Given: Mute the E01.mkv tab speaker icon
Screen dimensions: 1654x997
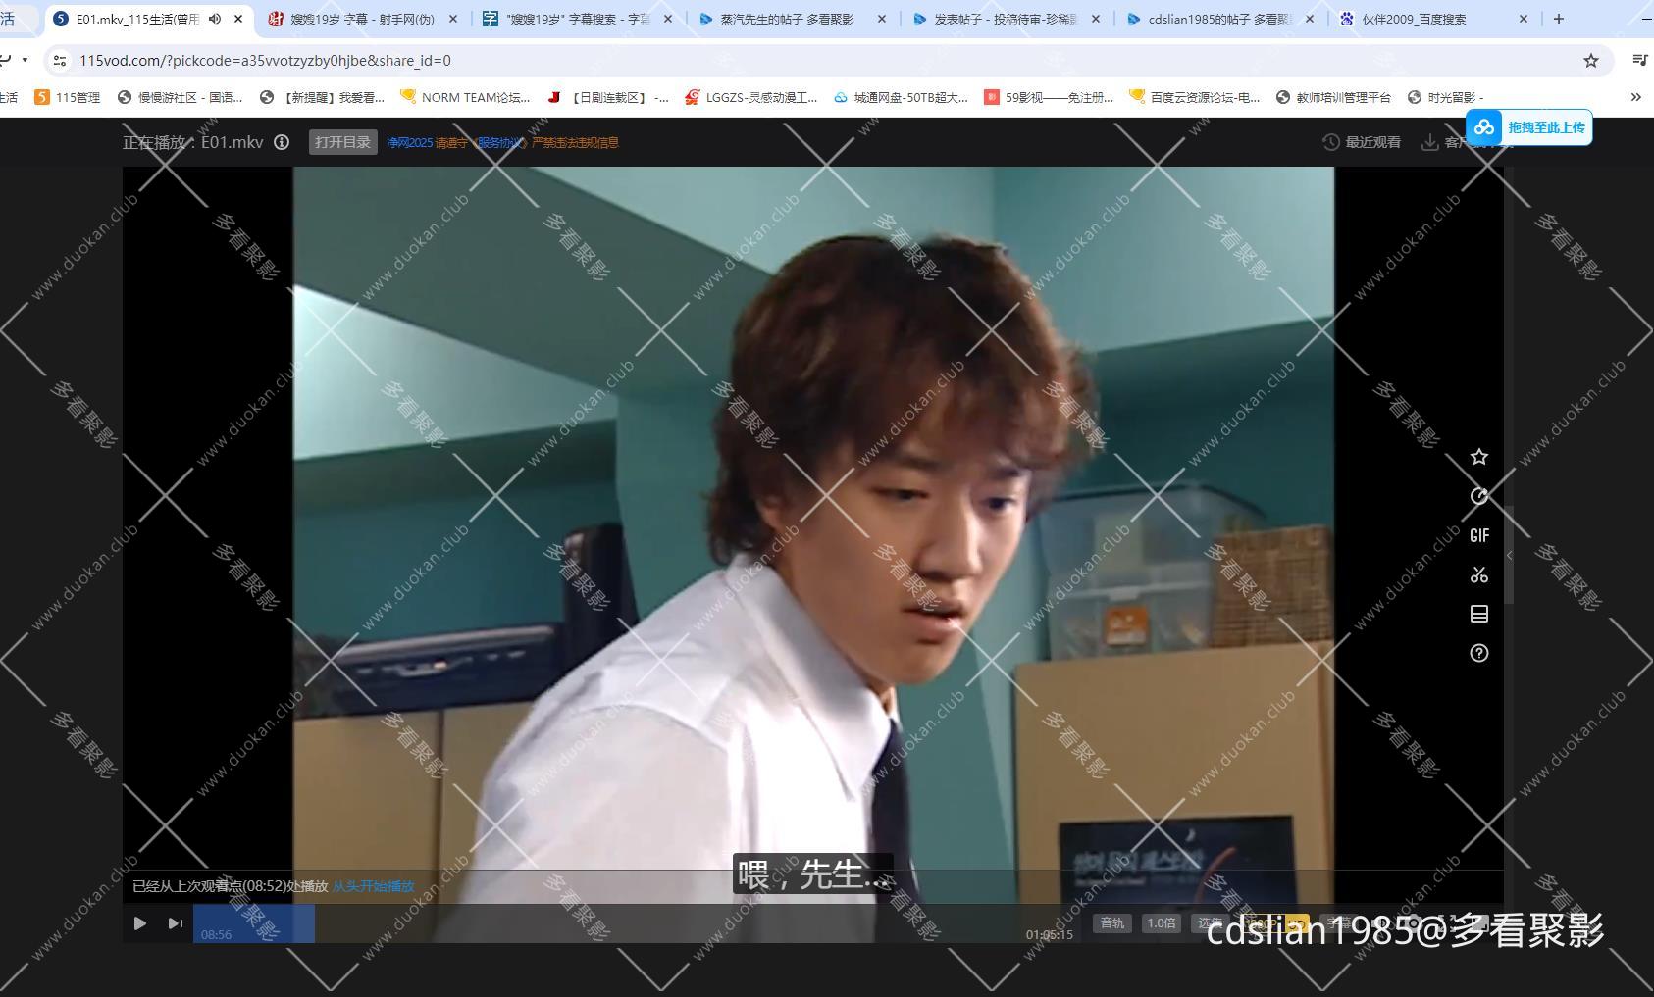Looking at the screenshot, I should pyautogui.click(x=213, y=18).
